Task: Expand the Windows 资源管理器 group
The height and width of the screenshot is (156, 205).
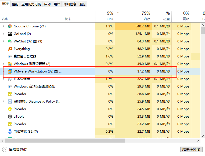Action: (3, 64)
